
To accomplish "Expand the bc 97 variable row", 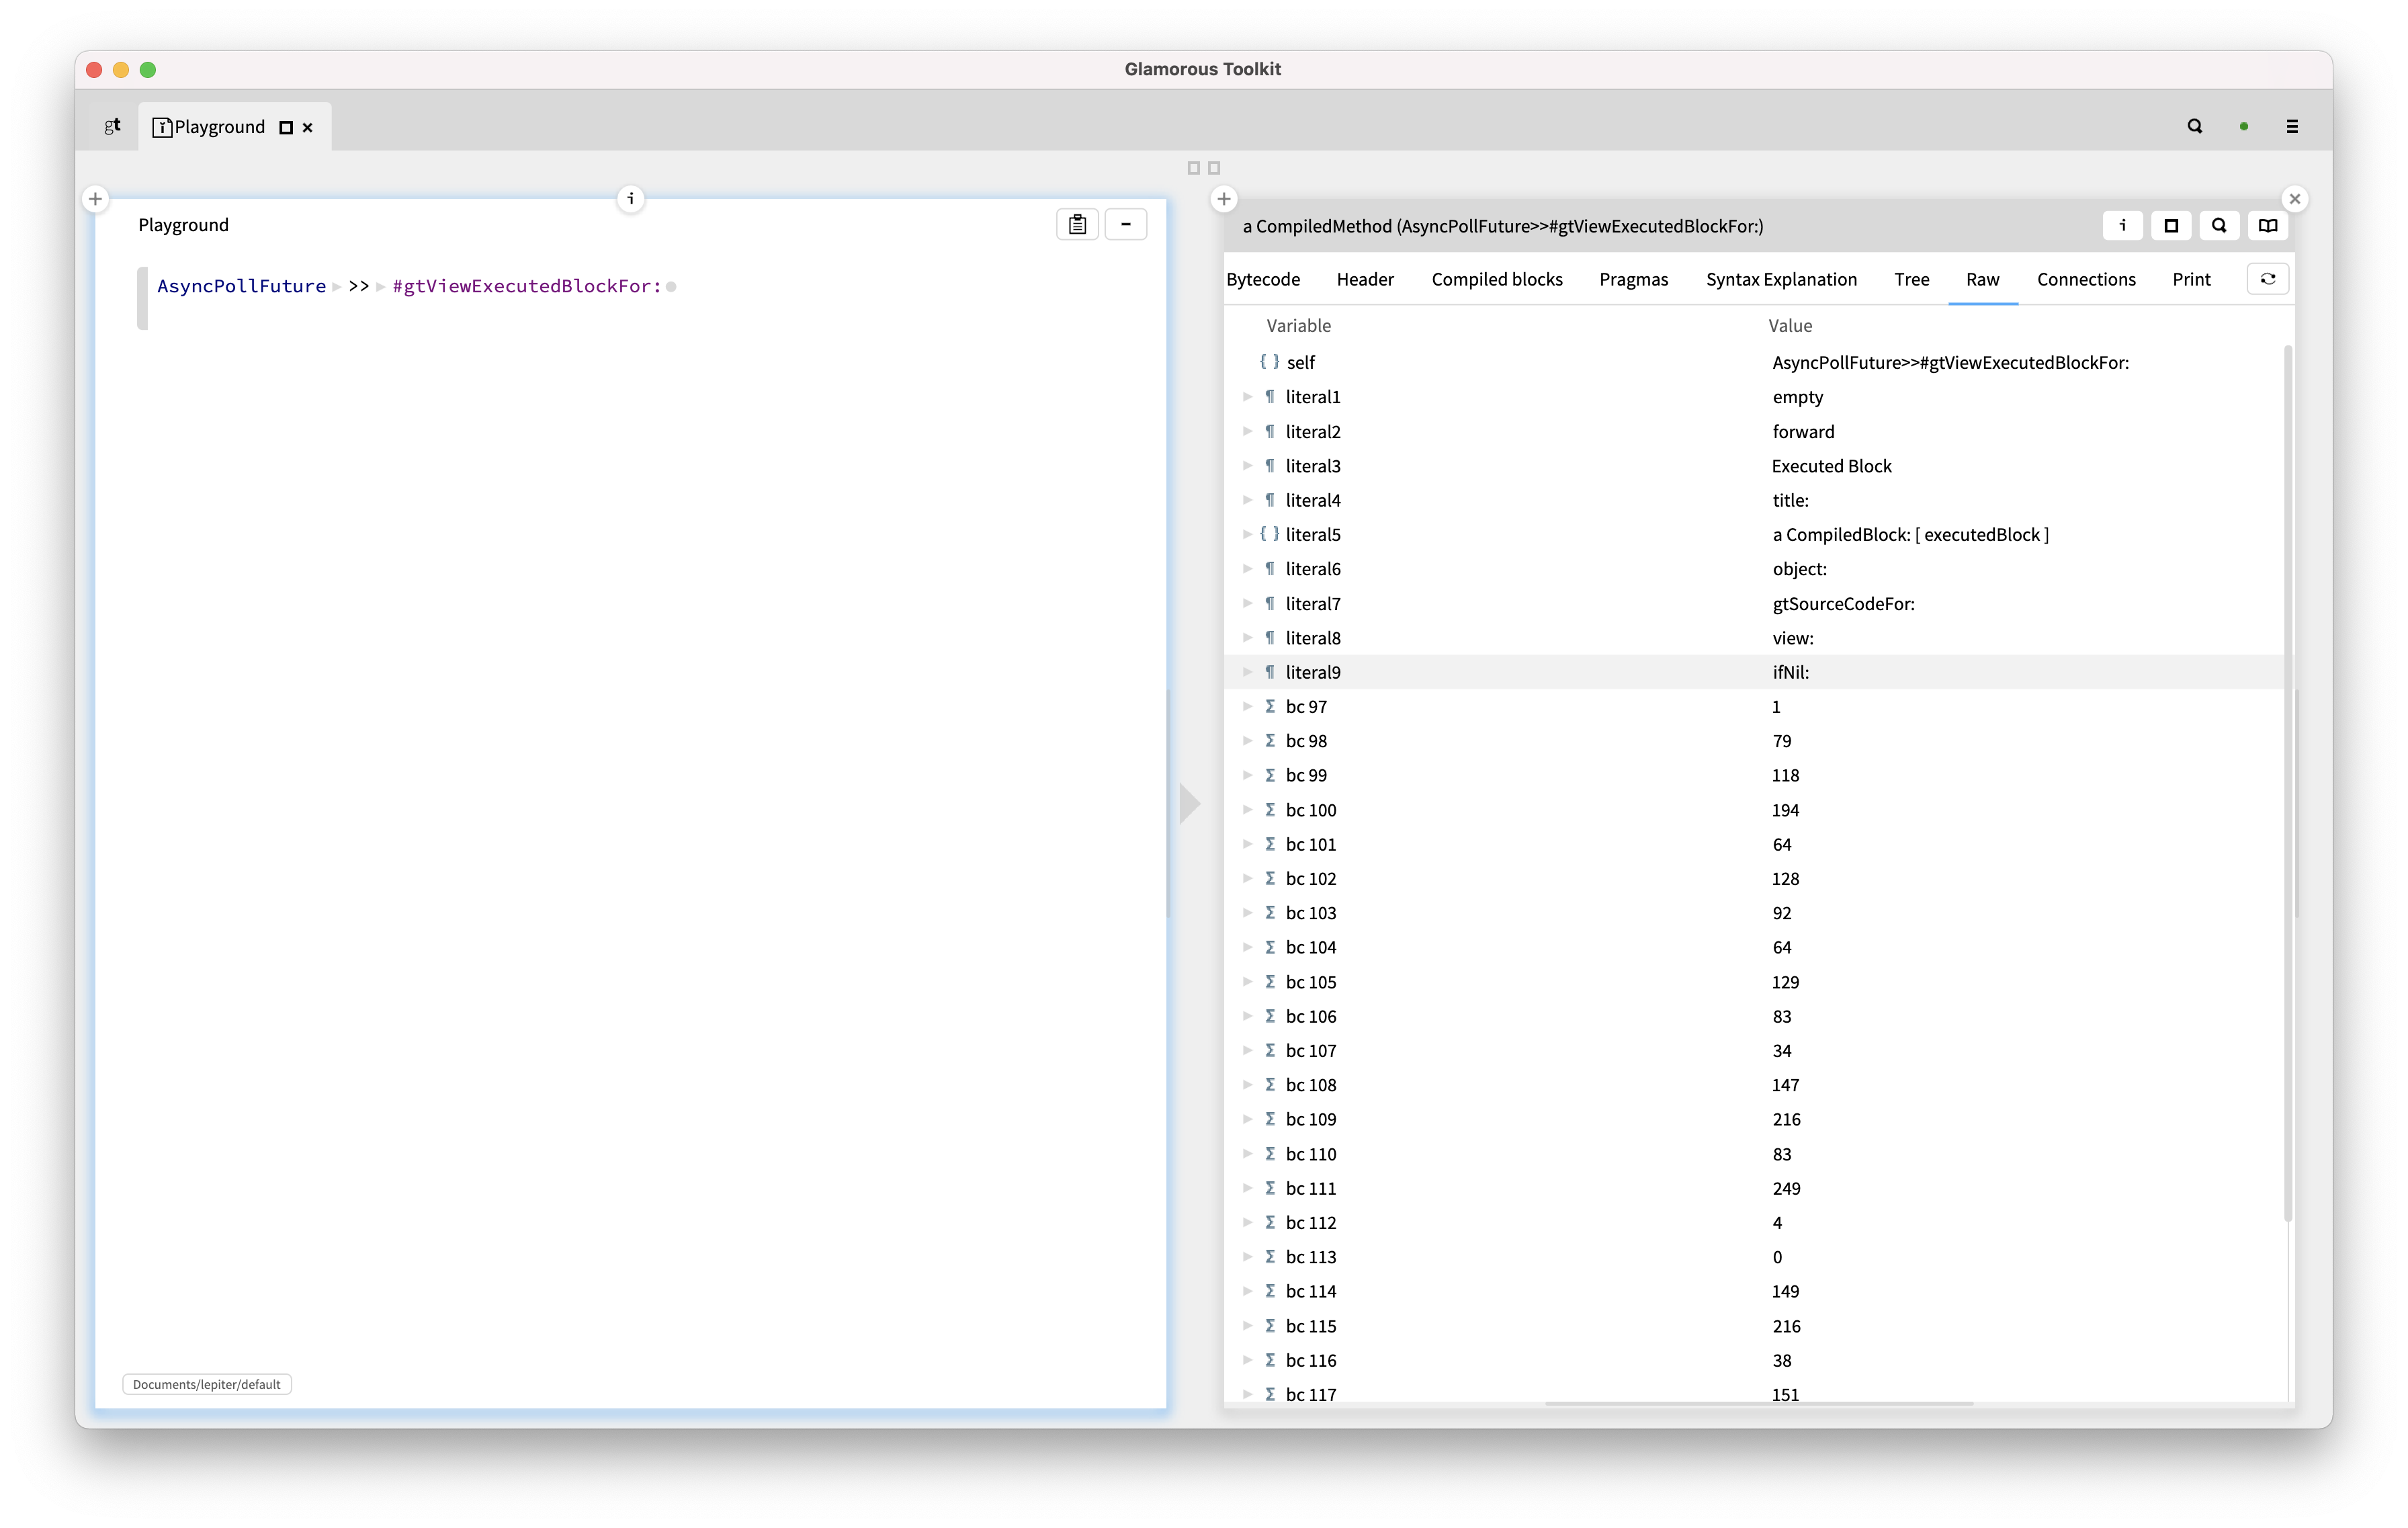I will tap(1248, 706).
